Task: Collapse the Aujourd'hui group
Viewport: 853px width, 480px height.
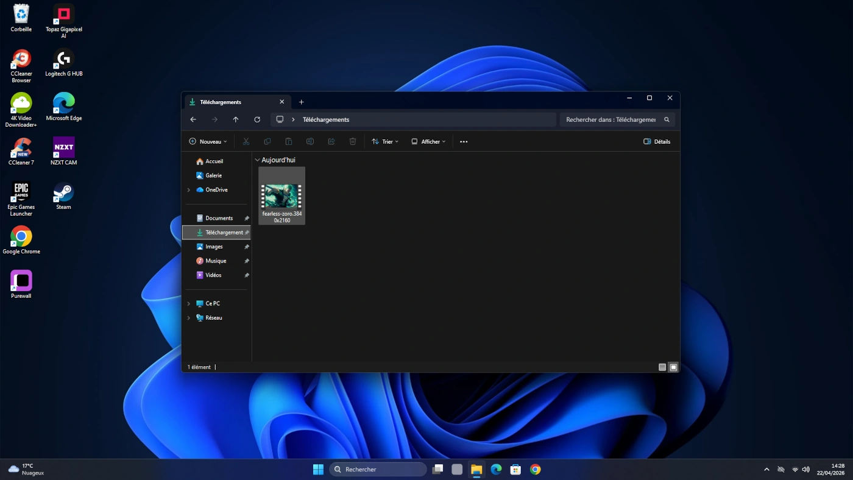Action: 257,160
